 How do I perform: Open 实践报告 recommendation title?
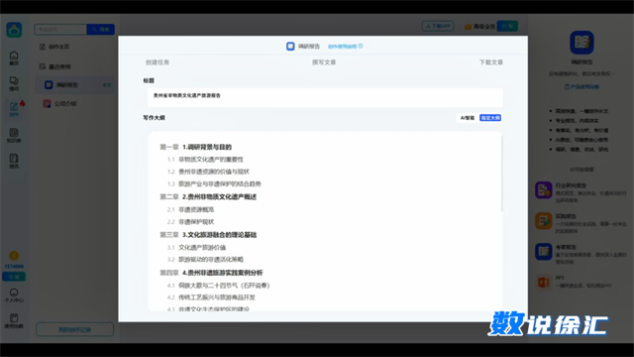[x=566, y=216]
